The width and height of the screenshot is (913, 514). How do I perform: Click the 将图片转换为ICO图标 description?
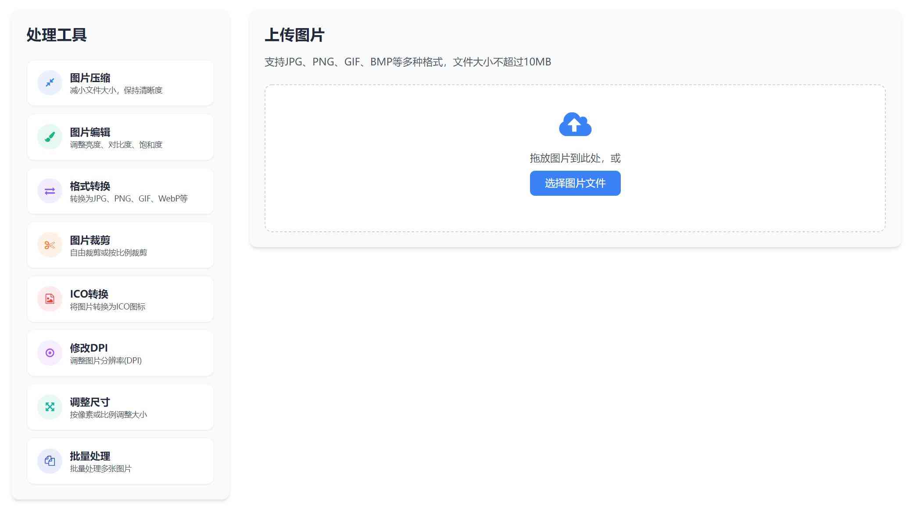pyautogui.click(x=107, y=307)
